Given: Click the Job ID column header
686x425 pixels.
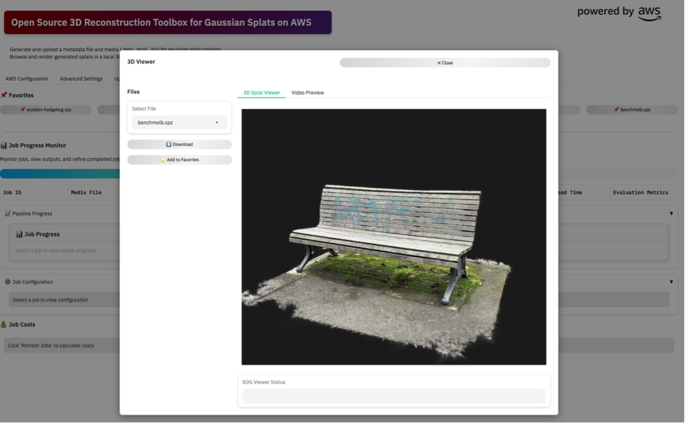Looking at the screenshot, I should [x=34, y=193].
